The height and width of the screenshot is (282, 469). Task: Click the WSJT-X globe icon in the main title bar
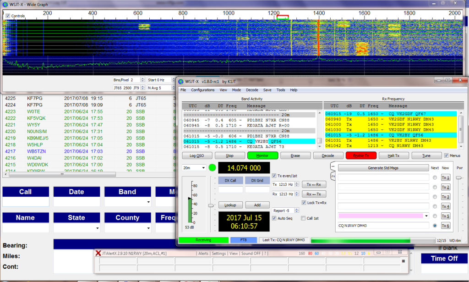[181, 82]
